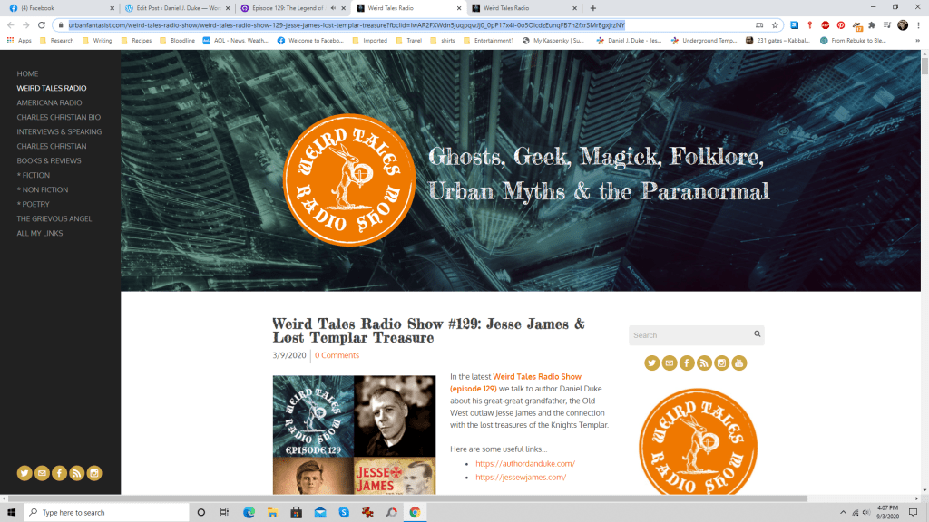
Task: Open the Chrome extensions puzzle icon
Action: point(872,25)
